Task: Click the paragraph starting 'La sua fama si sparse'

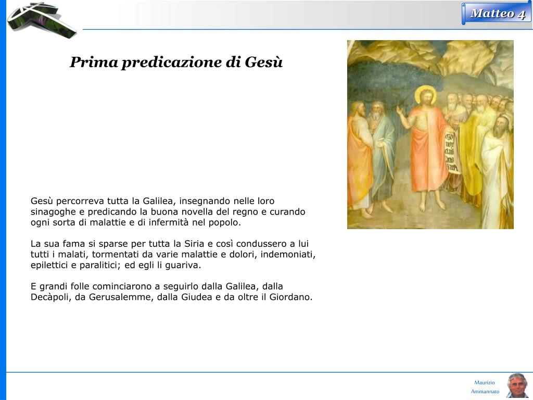Action: pyautogui.click(x=173, y=254)
